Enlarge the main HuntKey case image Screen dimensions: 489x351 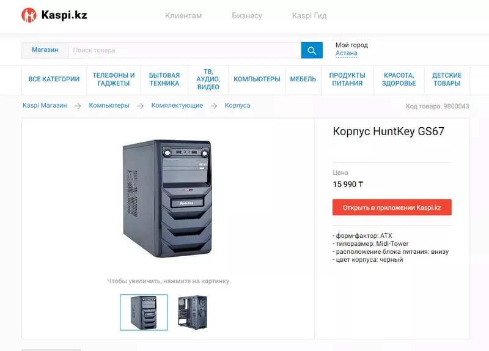click(167, 199)
